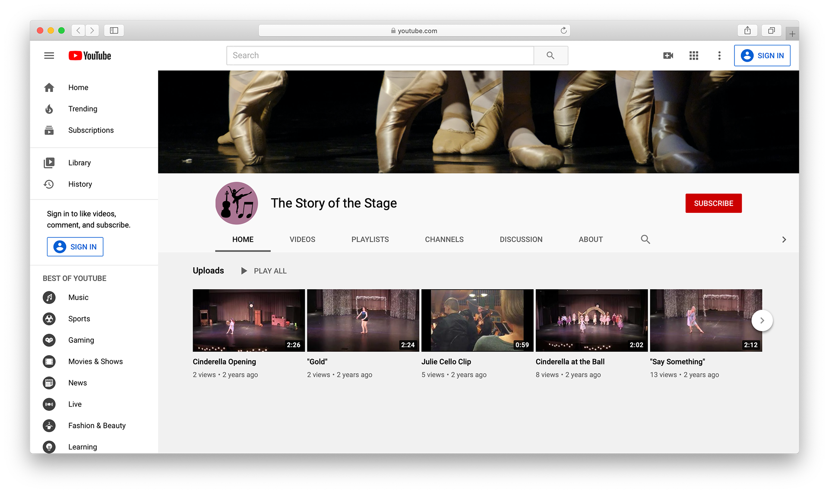
Task: Click the YouTube logo
Action: pyautogui.click(x=90, y=56)
